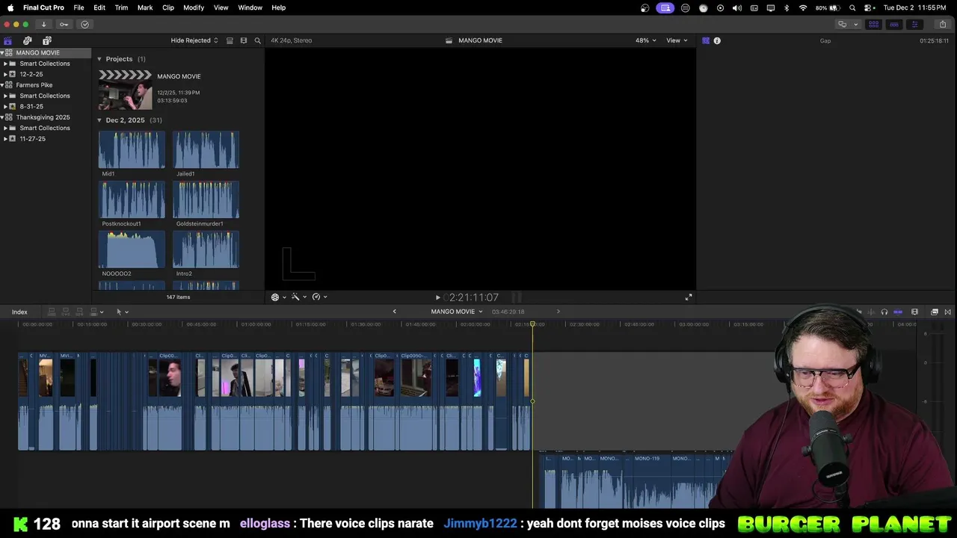The image size is (957, 538).
Task: Select the Goldsteinmurder1 clip
Action: (206, 200)
